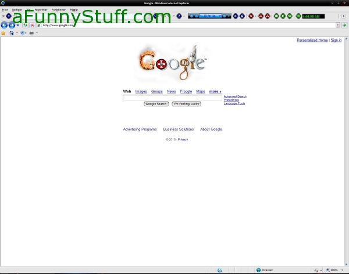Switch to the Images search tab
349x274 pixels.
(x=141, y=91)
